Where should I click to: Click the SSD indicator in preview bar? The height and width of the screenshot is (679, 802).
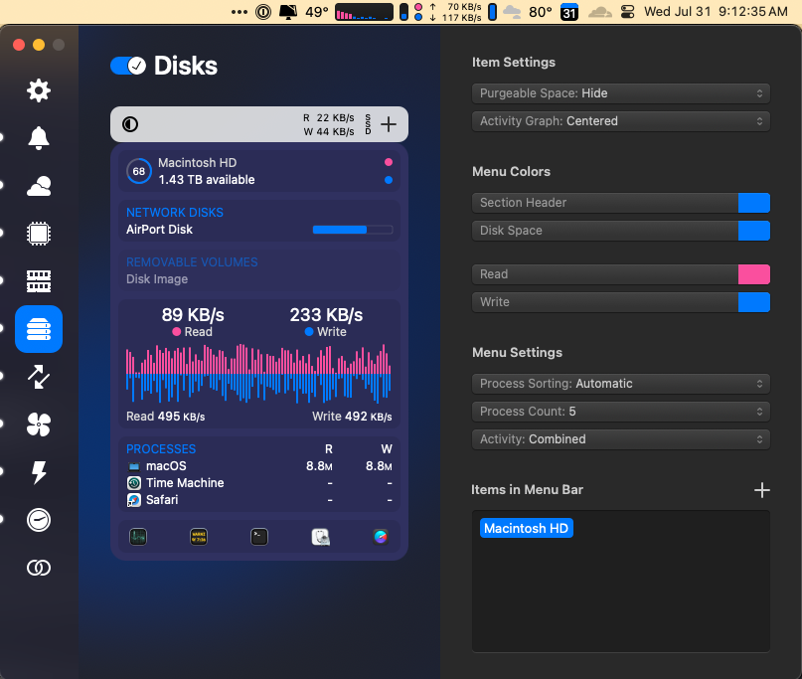point(368,124)
